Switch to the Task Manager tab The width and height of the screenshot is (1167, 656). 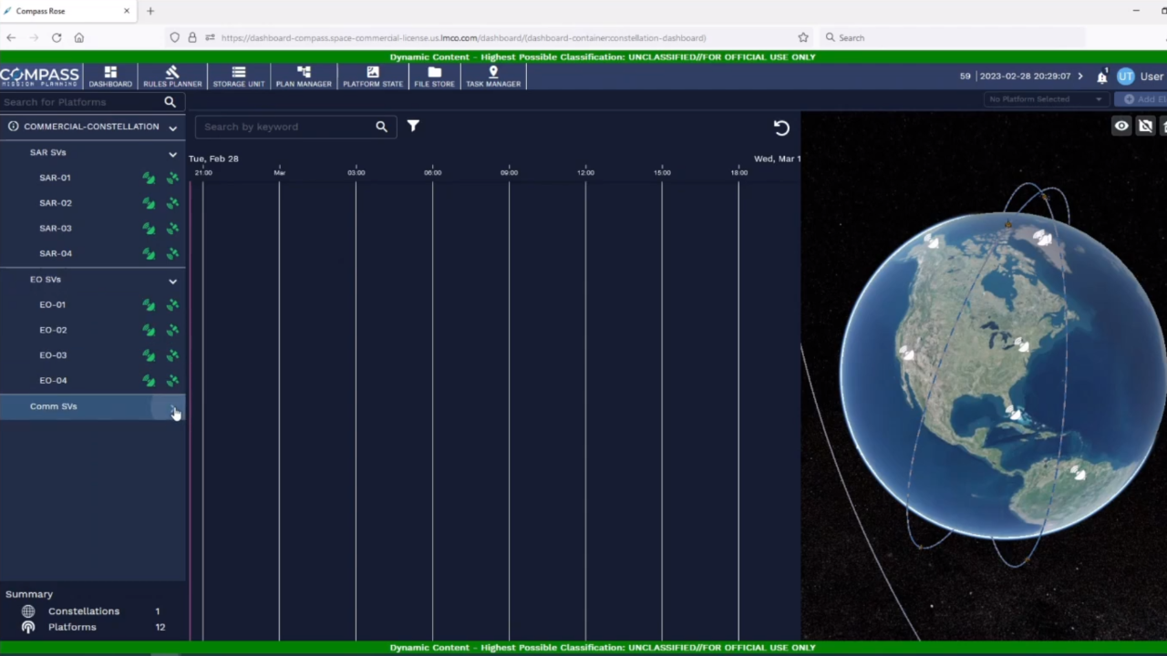click(x=493, y=77)
